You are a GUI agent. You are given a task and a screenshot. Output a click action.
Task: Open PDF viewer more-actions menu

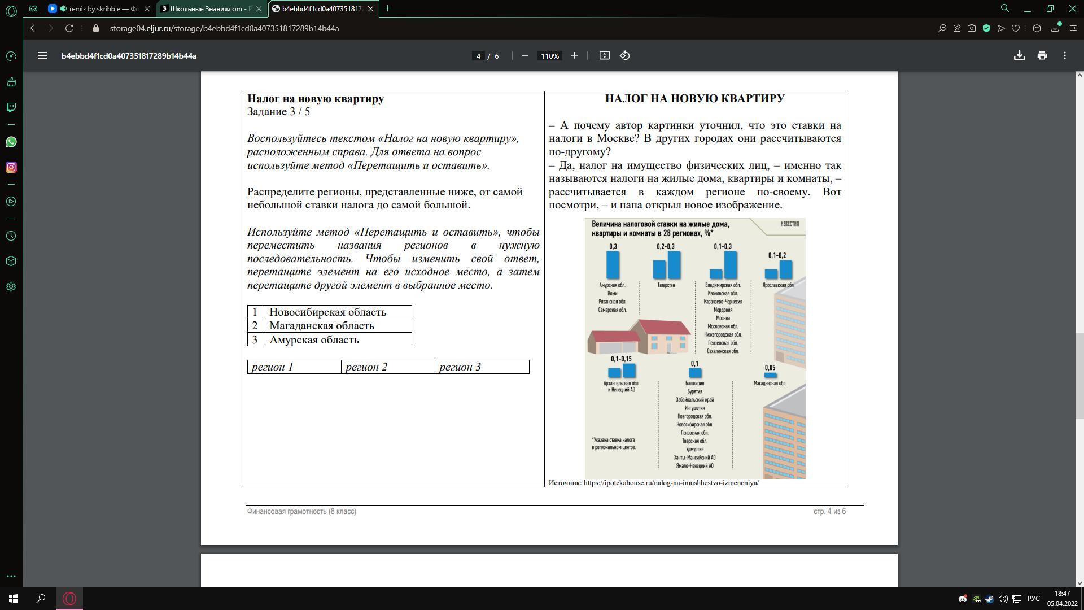(1065, 55)
